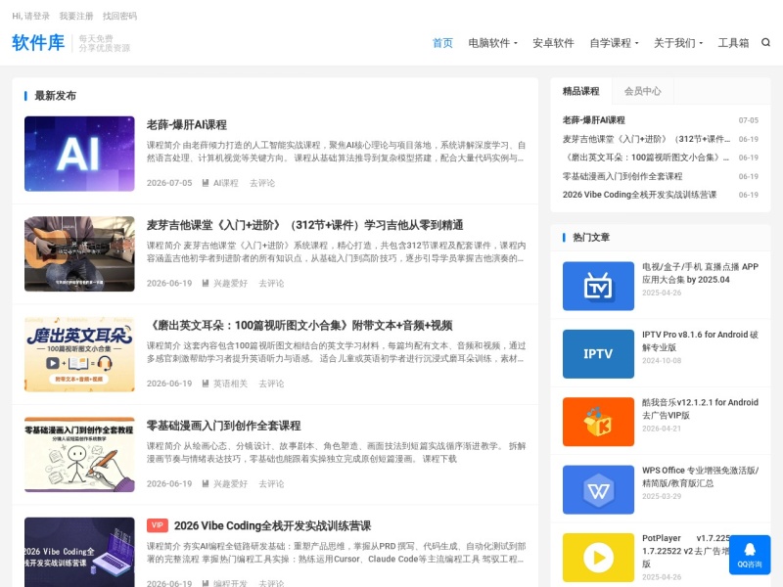Open the 酷我音乐 orange box icon

[598, 422]
